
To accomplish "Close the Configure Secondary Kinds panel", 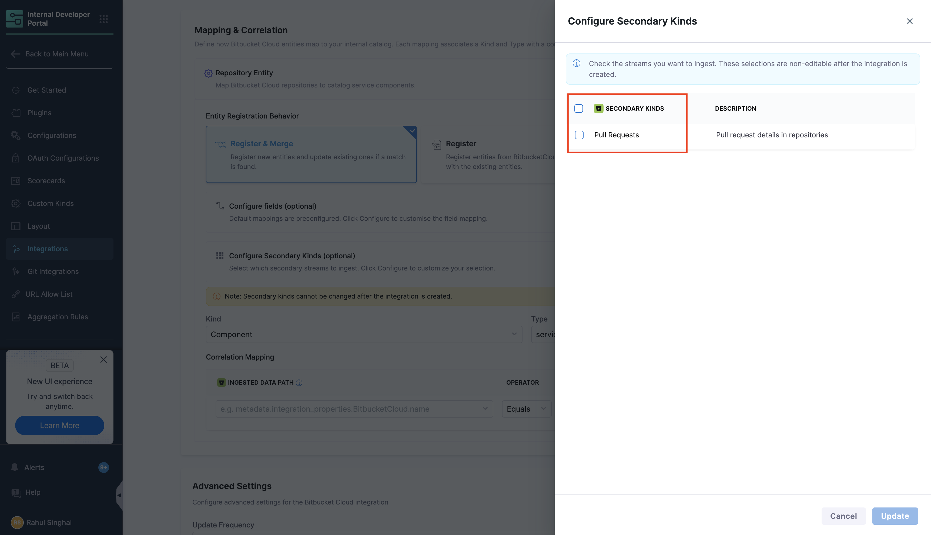I will pos(909,21).
